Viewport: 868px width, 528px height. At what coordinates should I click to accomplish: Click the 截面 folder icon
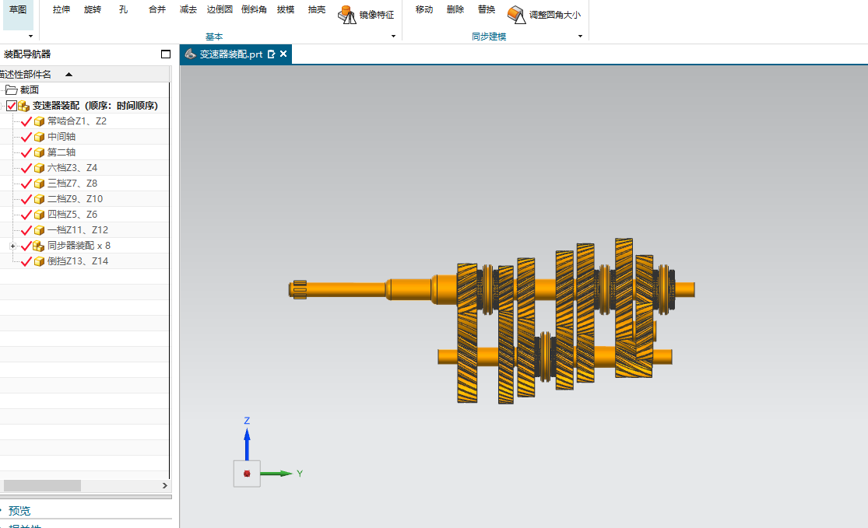click(x=11, y=89)
